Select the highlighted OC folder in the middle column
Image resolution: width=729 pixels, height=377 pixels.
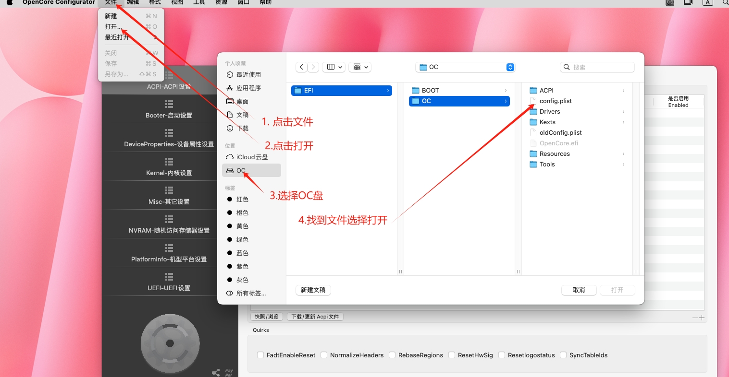pyautogui.click(x=459, y=101)
